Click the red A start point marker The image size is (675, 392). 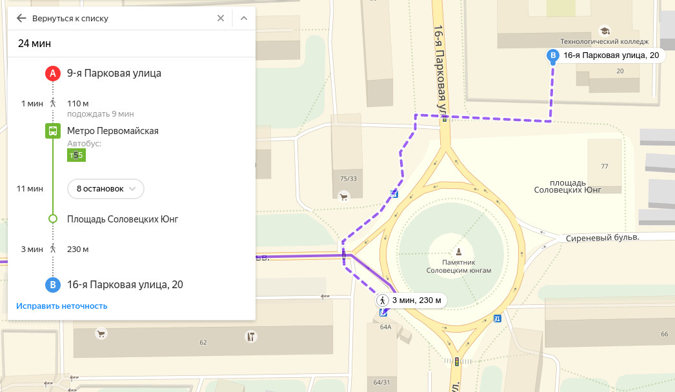(x=53, y=73)
